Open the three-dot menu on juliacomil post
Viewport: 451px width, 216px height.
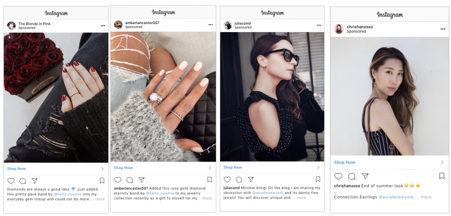[319, 25]
